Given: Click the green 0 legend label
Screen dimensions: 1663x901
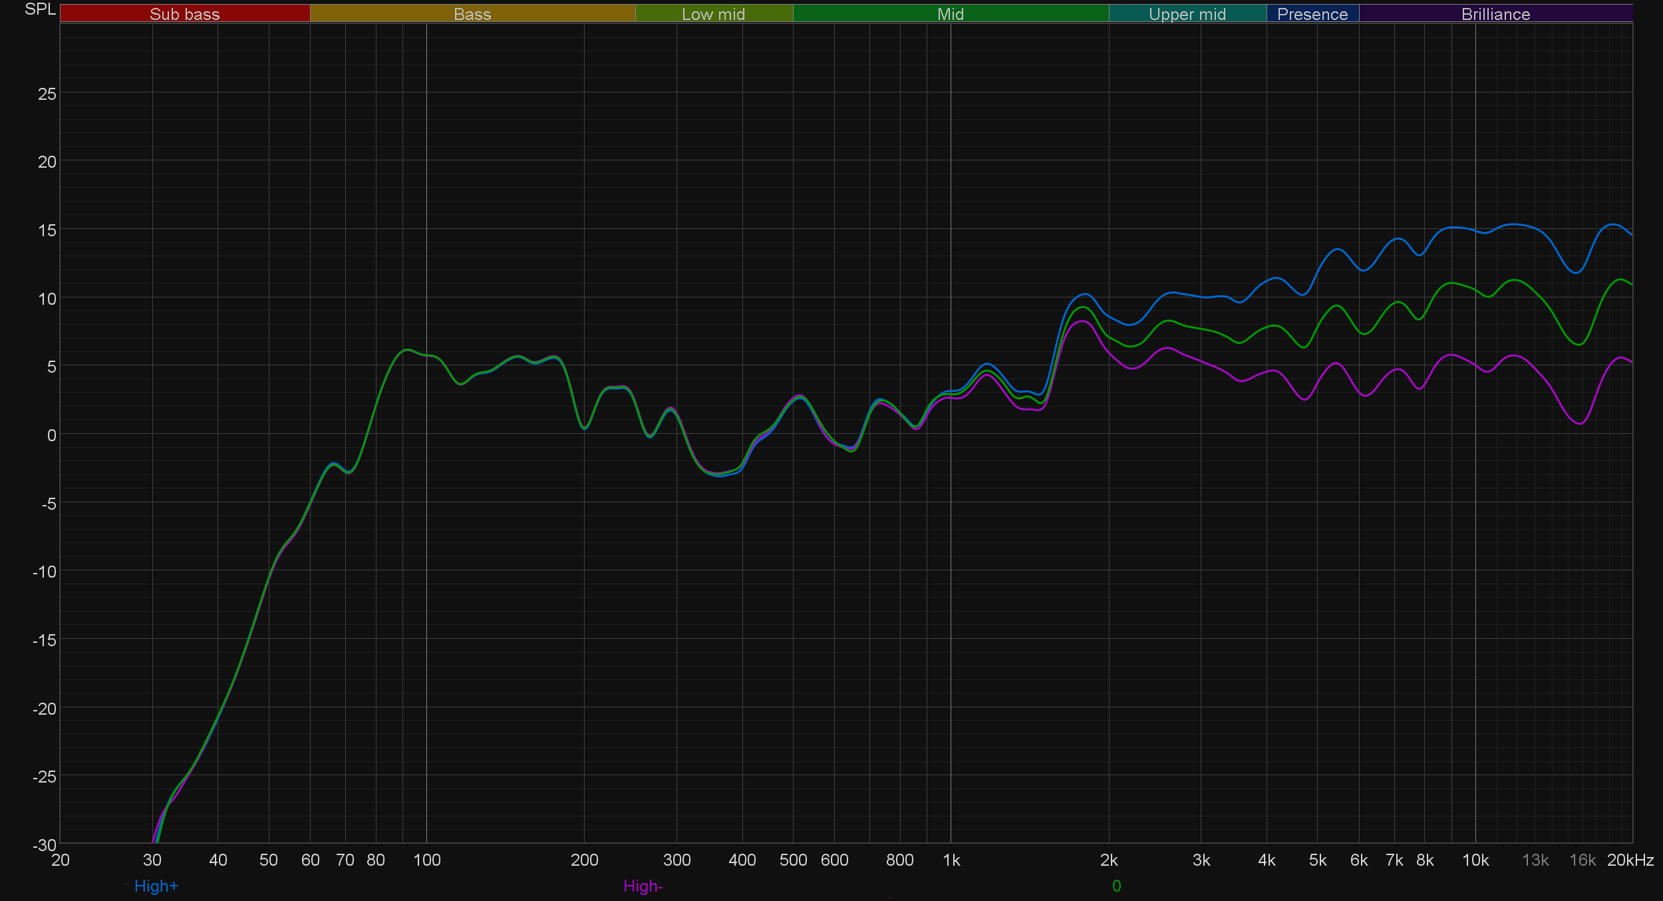Looking at the screenshot, I should click(x=1116, y=886).
